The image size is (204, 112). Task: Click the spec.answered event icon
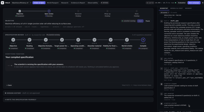[161, 94]
